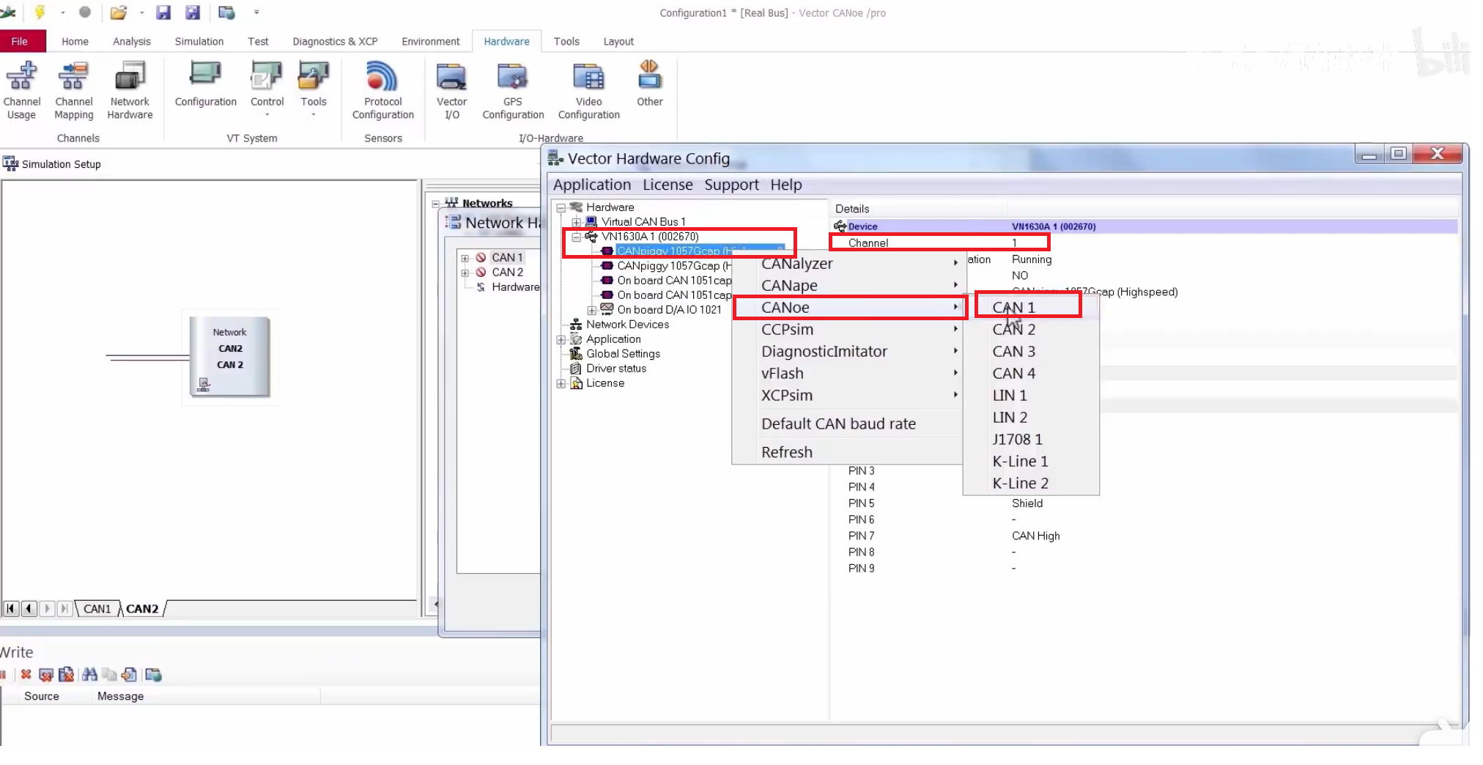Expand the License tree node
This screenshot has width=1483, height=765.
(x=561, y=383)
